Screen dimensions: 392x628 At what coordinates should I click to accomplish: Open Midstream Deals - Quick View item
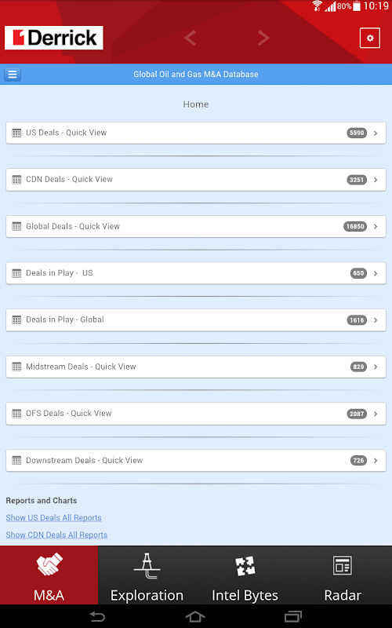tap(195, 367)
